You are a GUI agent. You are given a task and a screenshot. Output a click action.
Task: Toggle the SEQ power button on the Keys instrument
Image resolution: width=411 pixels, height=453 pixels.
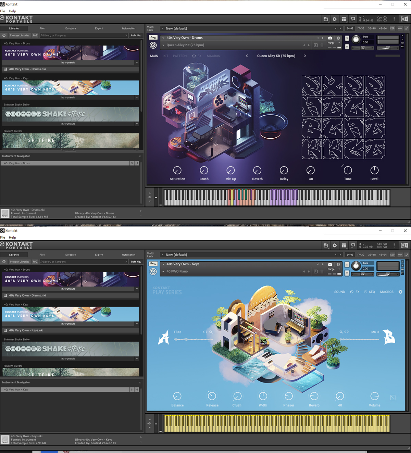pos(365,292)
